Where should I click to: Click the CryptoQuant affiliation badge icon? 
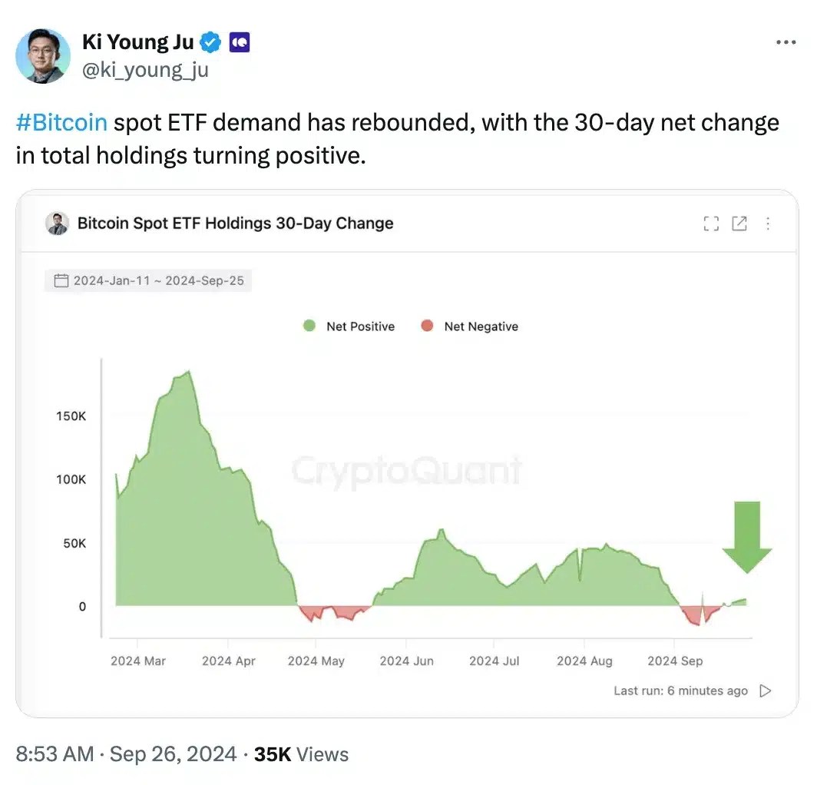(x=240, y=42)
